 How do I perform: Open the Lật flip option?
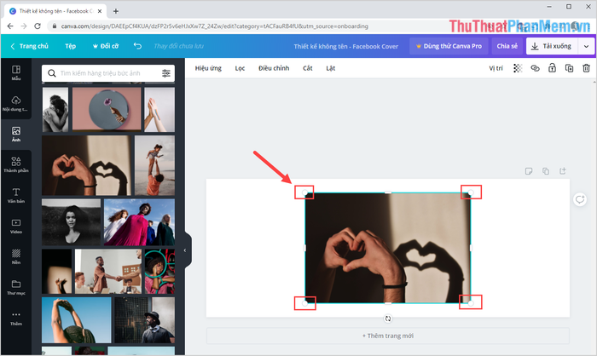331,68
